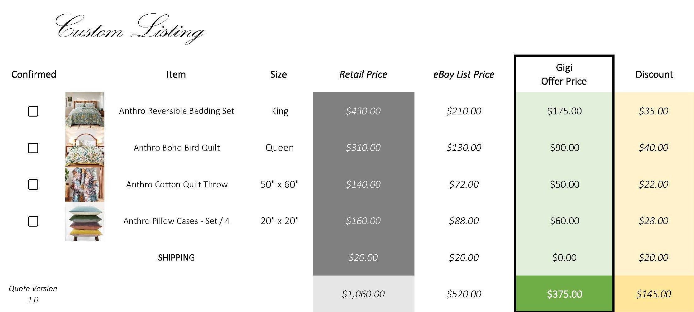Screen dimensions: 694x312
Task: Confirm the Anthro Pillow Cases checkbox
Action: point(33,221)
